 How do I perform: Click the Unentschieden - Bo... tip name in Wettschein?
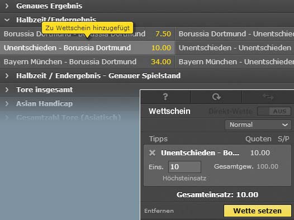pos(200,153)
